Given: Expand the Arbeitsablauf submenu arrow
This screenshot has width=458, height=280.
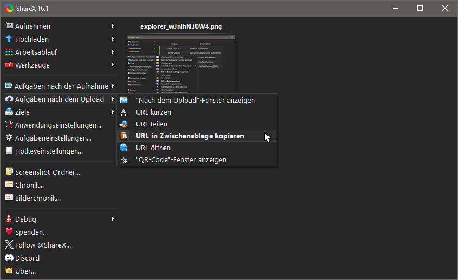Looking at the screenshot, I should pyautogui.click(x=113, y=52).
